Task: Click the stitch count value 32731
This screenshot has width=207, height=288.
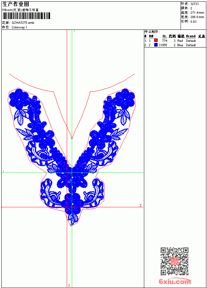Action: coord(195,4)
